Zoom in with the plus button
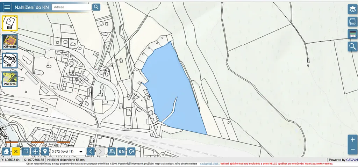 352,140
